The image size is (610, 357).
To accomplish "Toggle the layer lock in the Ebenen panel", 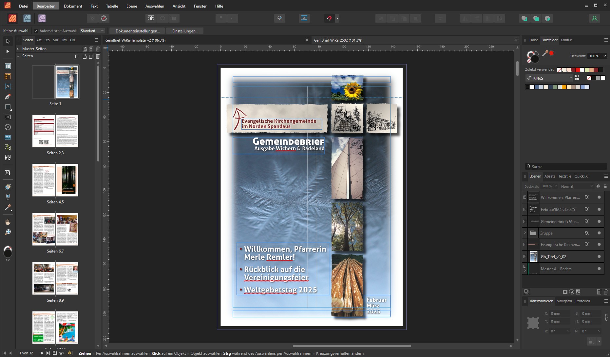I will pos(605,186).
